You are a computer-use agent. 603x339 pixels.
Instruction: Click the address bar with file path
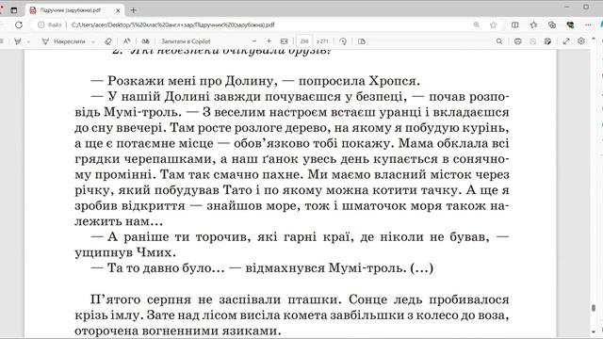coord(173,24)
